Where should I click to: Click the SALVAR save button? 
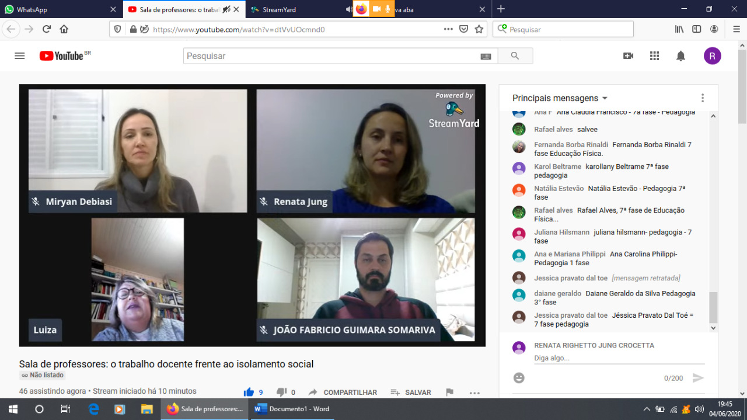tap(411, 393)
